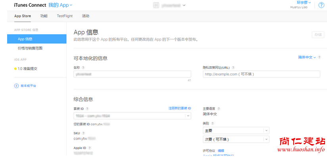327x157 pixels.
Task: Open the help question mark icon
Action: (321, 5)
